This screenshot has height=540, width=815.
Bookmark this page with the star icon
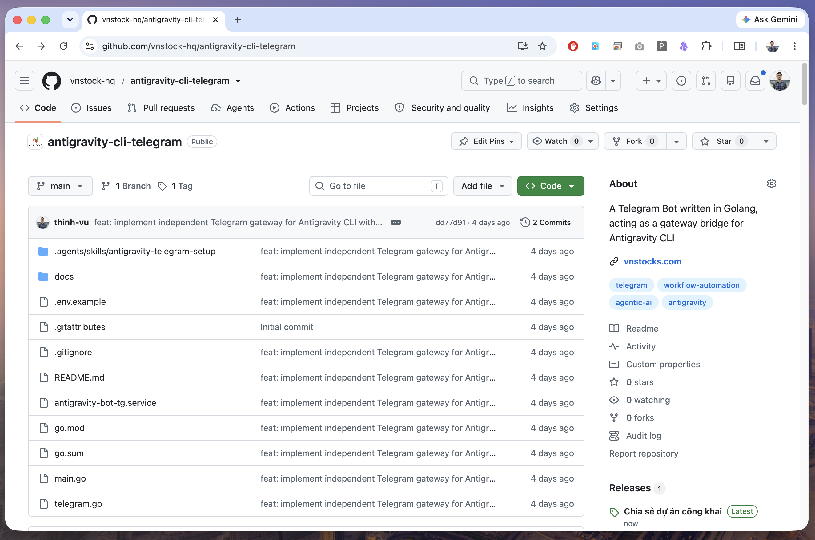(x=542, y=46)
